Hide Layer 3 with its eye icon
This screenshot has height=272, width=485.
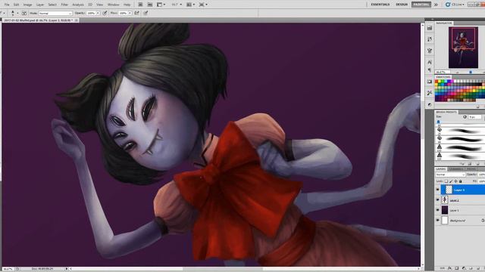[x=438, y=190]
